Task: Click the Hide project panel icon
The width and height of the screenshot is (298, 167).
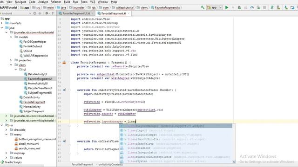Action: pos(53,13)
